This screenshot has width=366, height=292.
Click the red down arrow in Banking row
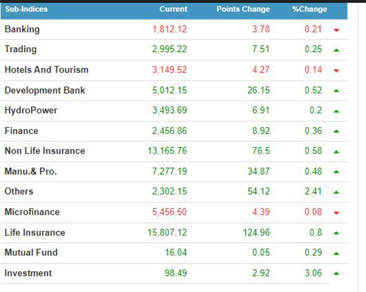[x=336, y=30]
